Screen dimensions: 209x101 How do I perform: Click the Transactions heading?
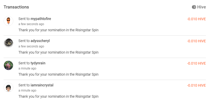(16, 7)
